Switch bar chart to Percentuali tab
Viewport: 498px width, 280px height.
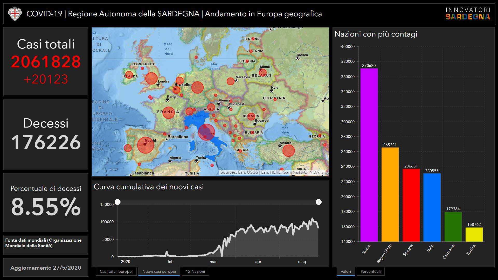(370, 271)
